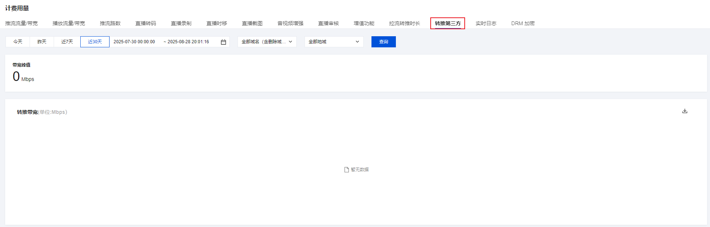Click the blue 查询 button
The height and width of the screenshot is (227, 710).
point(384,42)
